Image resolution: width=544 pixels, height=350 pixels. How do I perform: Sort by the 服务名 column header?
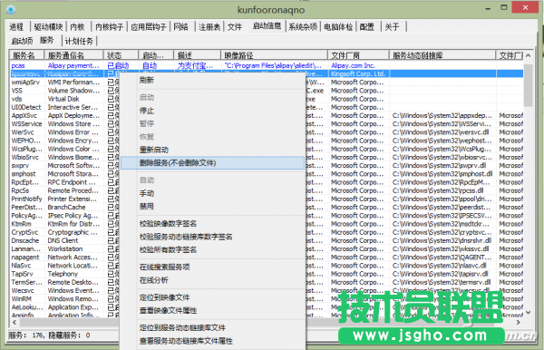click(27, 55)
